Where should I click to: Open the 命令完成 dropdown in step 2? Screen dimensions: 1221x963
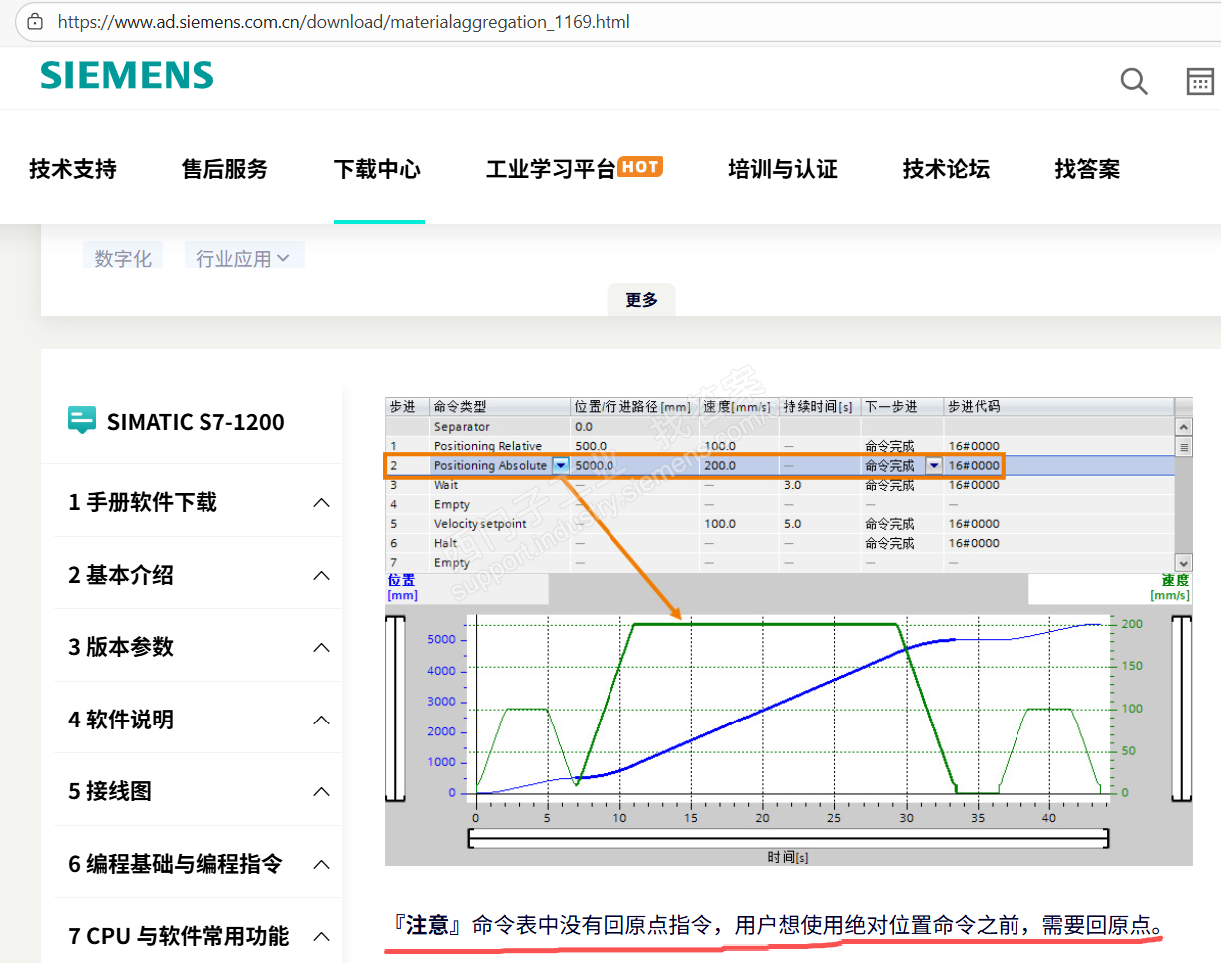click(x=934, y=465)
